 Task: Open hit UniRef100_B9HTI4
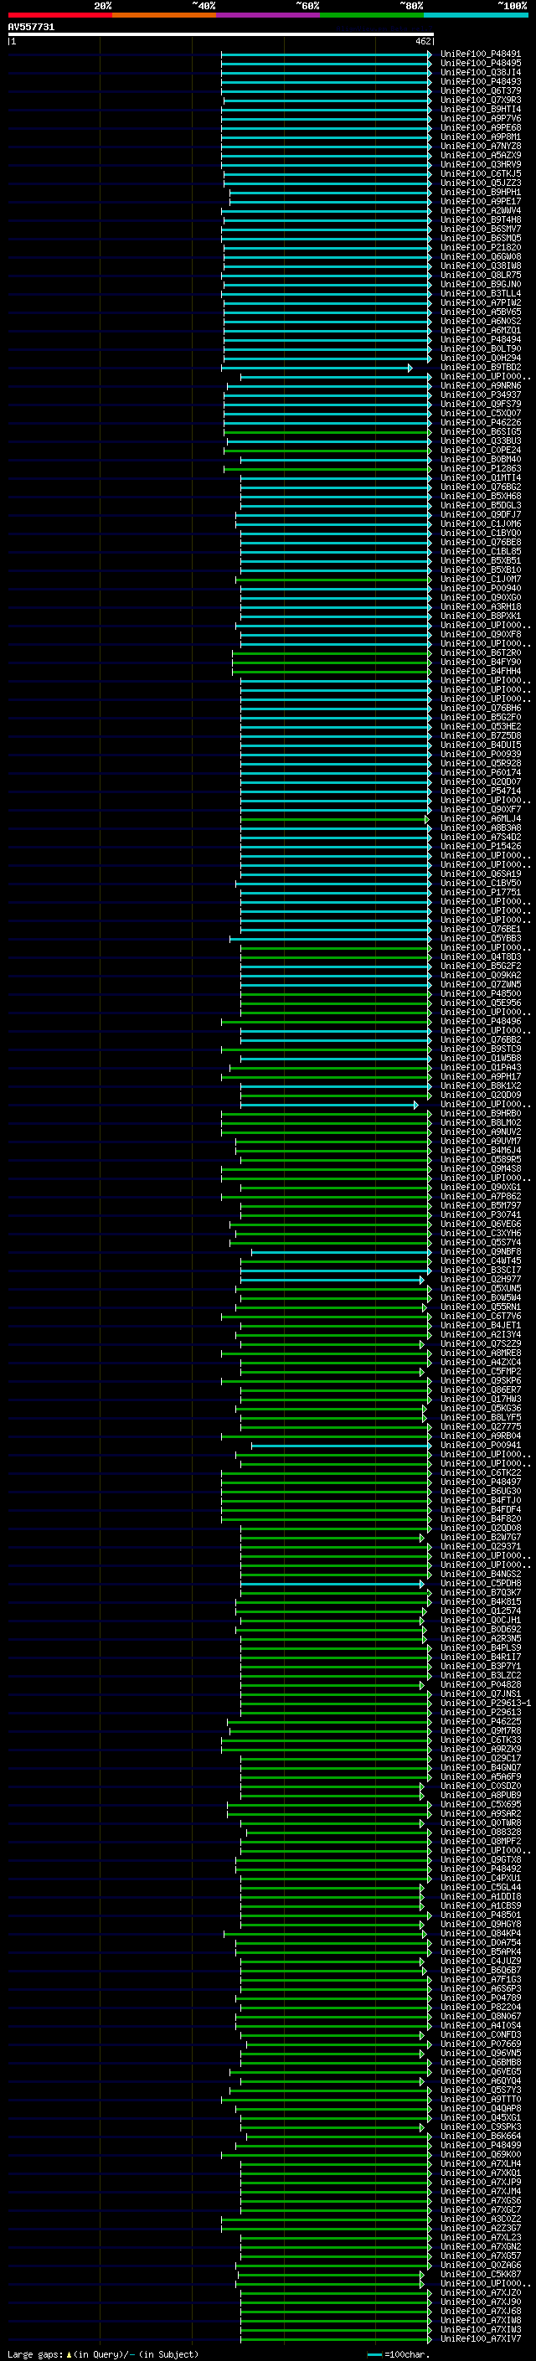480,109
